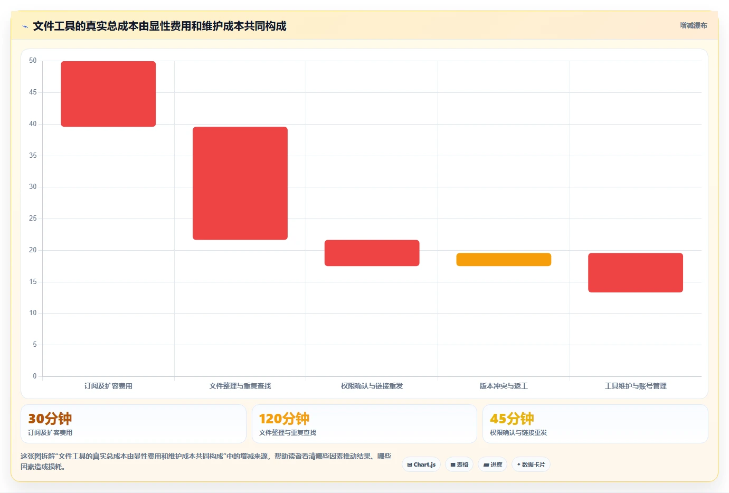Click the 45分钟 data card

tap(595, 424)
